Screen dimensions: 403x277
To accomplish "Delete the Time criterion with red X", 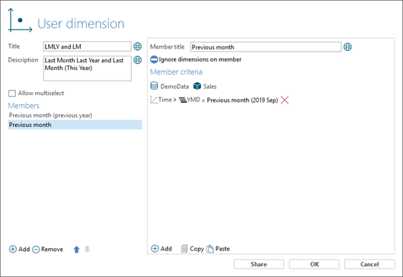I will pos(284,100).
